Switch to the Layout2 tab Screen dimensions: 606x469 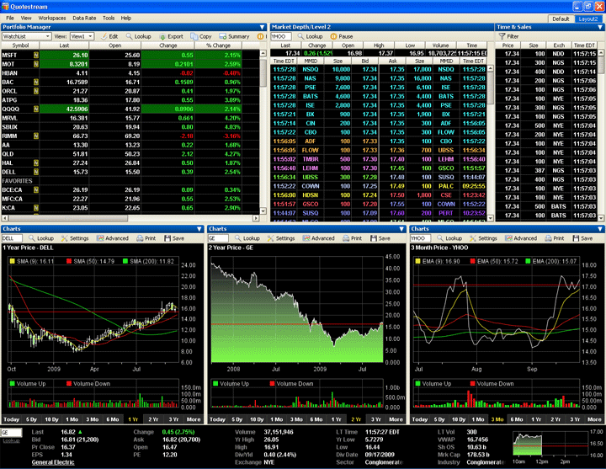(x=589, y=18)
